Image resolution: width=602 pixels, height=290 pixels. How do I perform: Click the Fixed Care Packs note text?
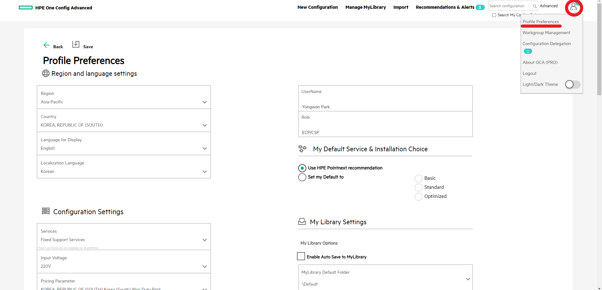pyautogui.click(x=68, y=248)
